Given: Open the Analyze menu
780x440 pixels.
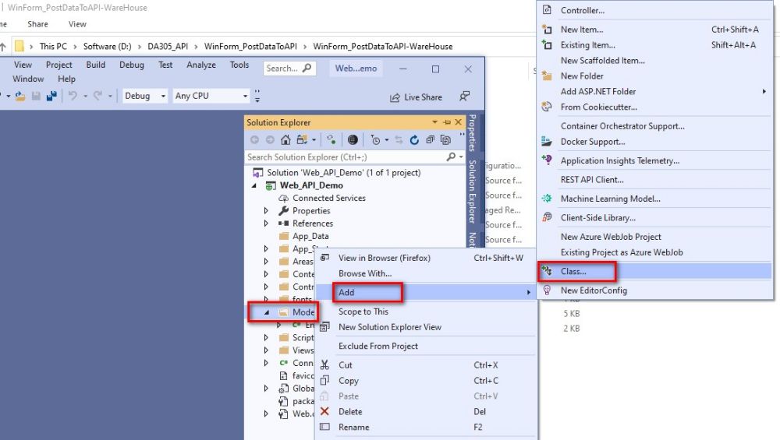Looking at the screenshot, I should (x=201, y=65).
